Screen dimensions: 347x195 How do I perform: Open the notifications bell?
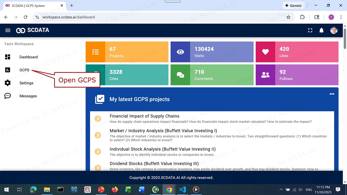click(x=321, y=30)
